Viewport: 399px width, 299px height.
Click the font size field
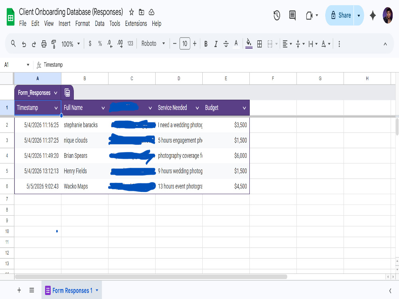pyautogui.click(x=185, y=44)
